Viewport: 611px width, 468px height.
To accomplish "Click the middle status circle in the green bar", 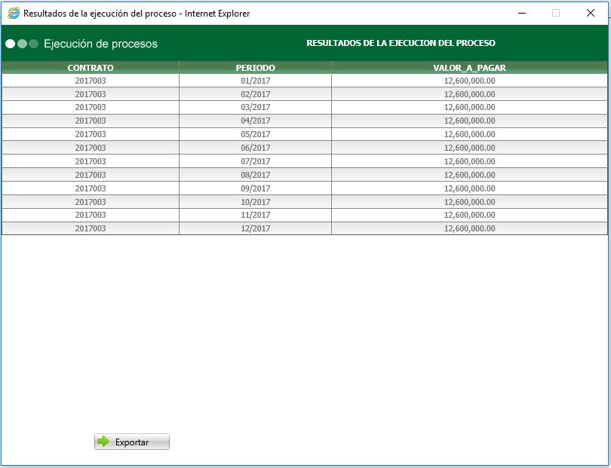I will [x=23, y=44].
